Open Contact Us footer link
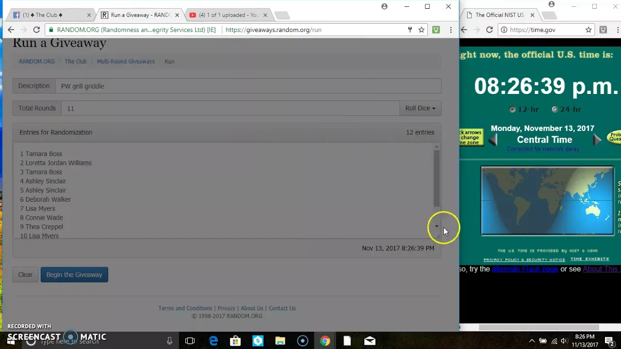 coord(282,308)
